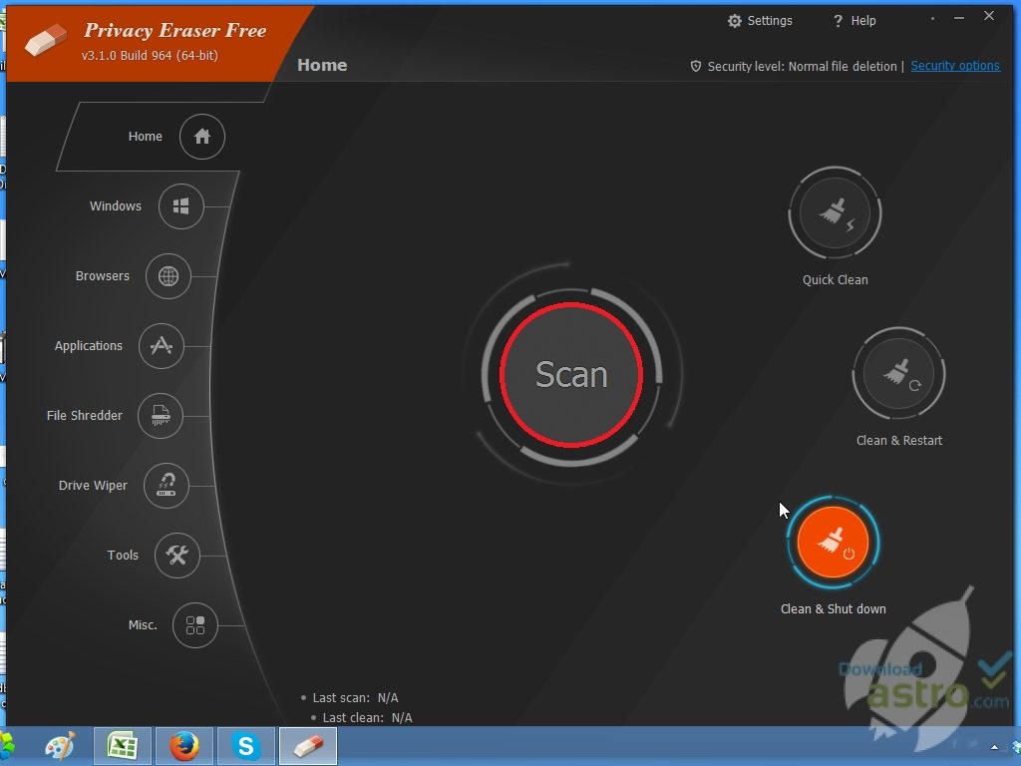Select the Windows menu label
The image size is (1021, 766).
point(116,205)
